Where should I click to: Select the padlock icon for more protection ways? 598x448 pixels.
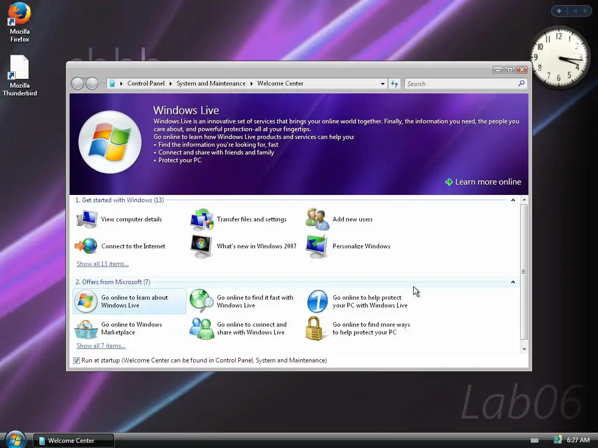(x=314, y=328)
